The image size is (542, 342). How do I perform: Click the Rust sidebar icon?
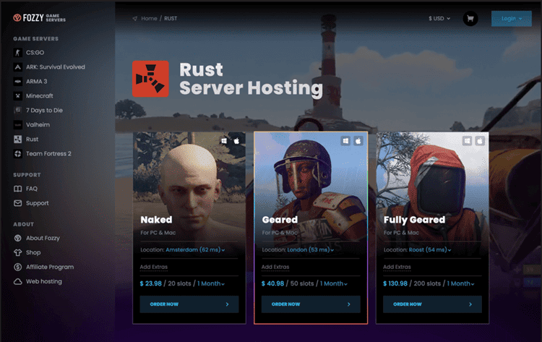[x=17, y=140]
